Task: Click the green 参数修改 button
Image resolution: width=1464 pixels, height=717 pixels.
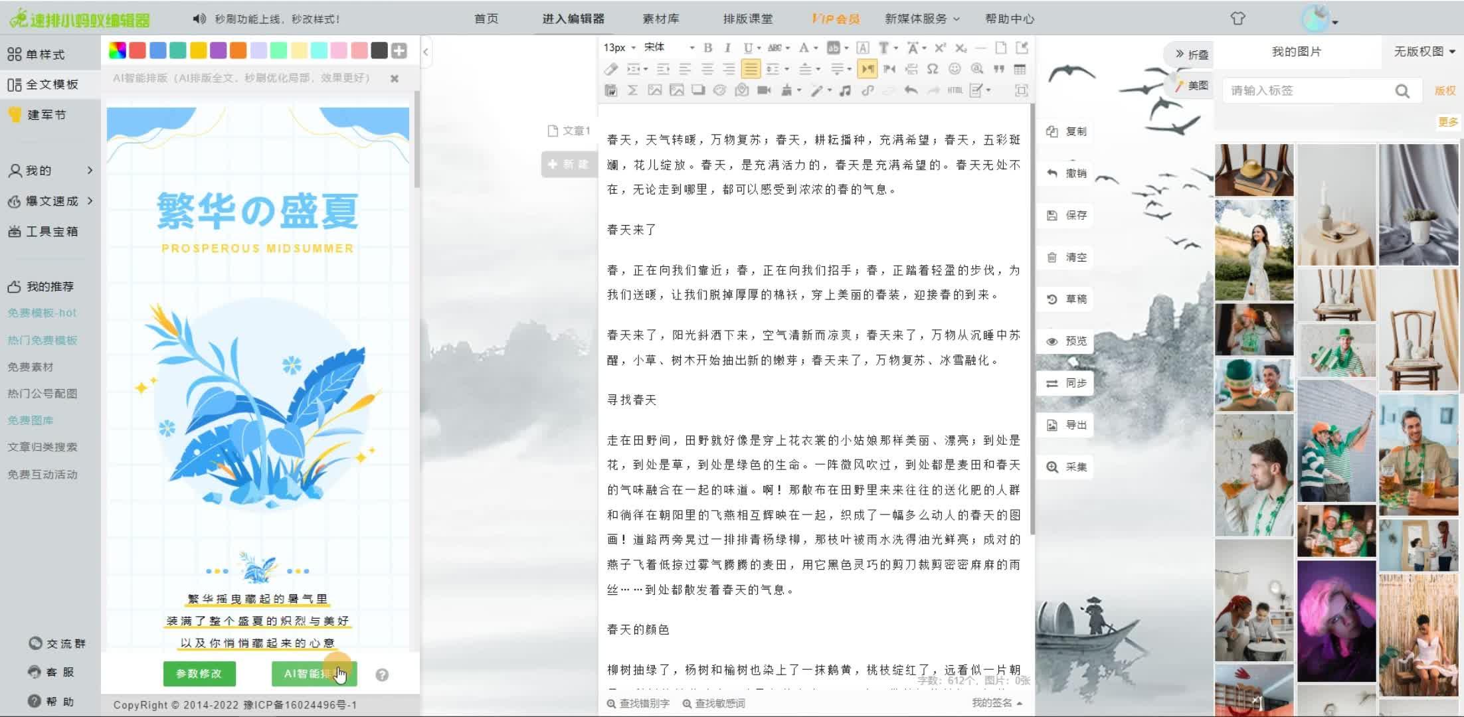Action: pyautogui.click(x=199, y=674)
